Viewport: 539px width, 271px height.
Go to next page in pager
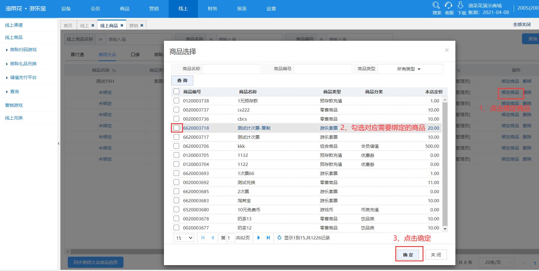click(x=258, y=238)
